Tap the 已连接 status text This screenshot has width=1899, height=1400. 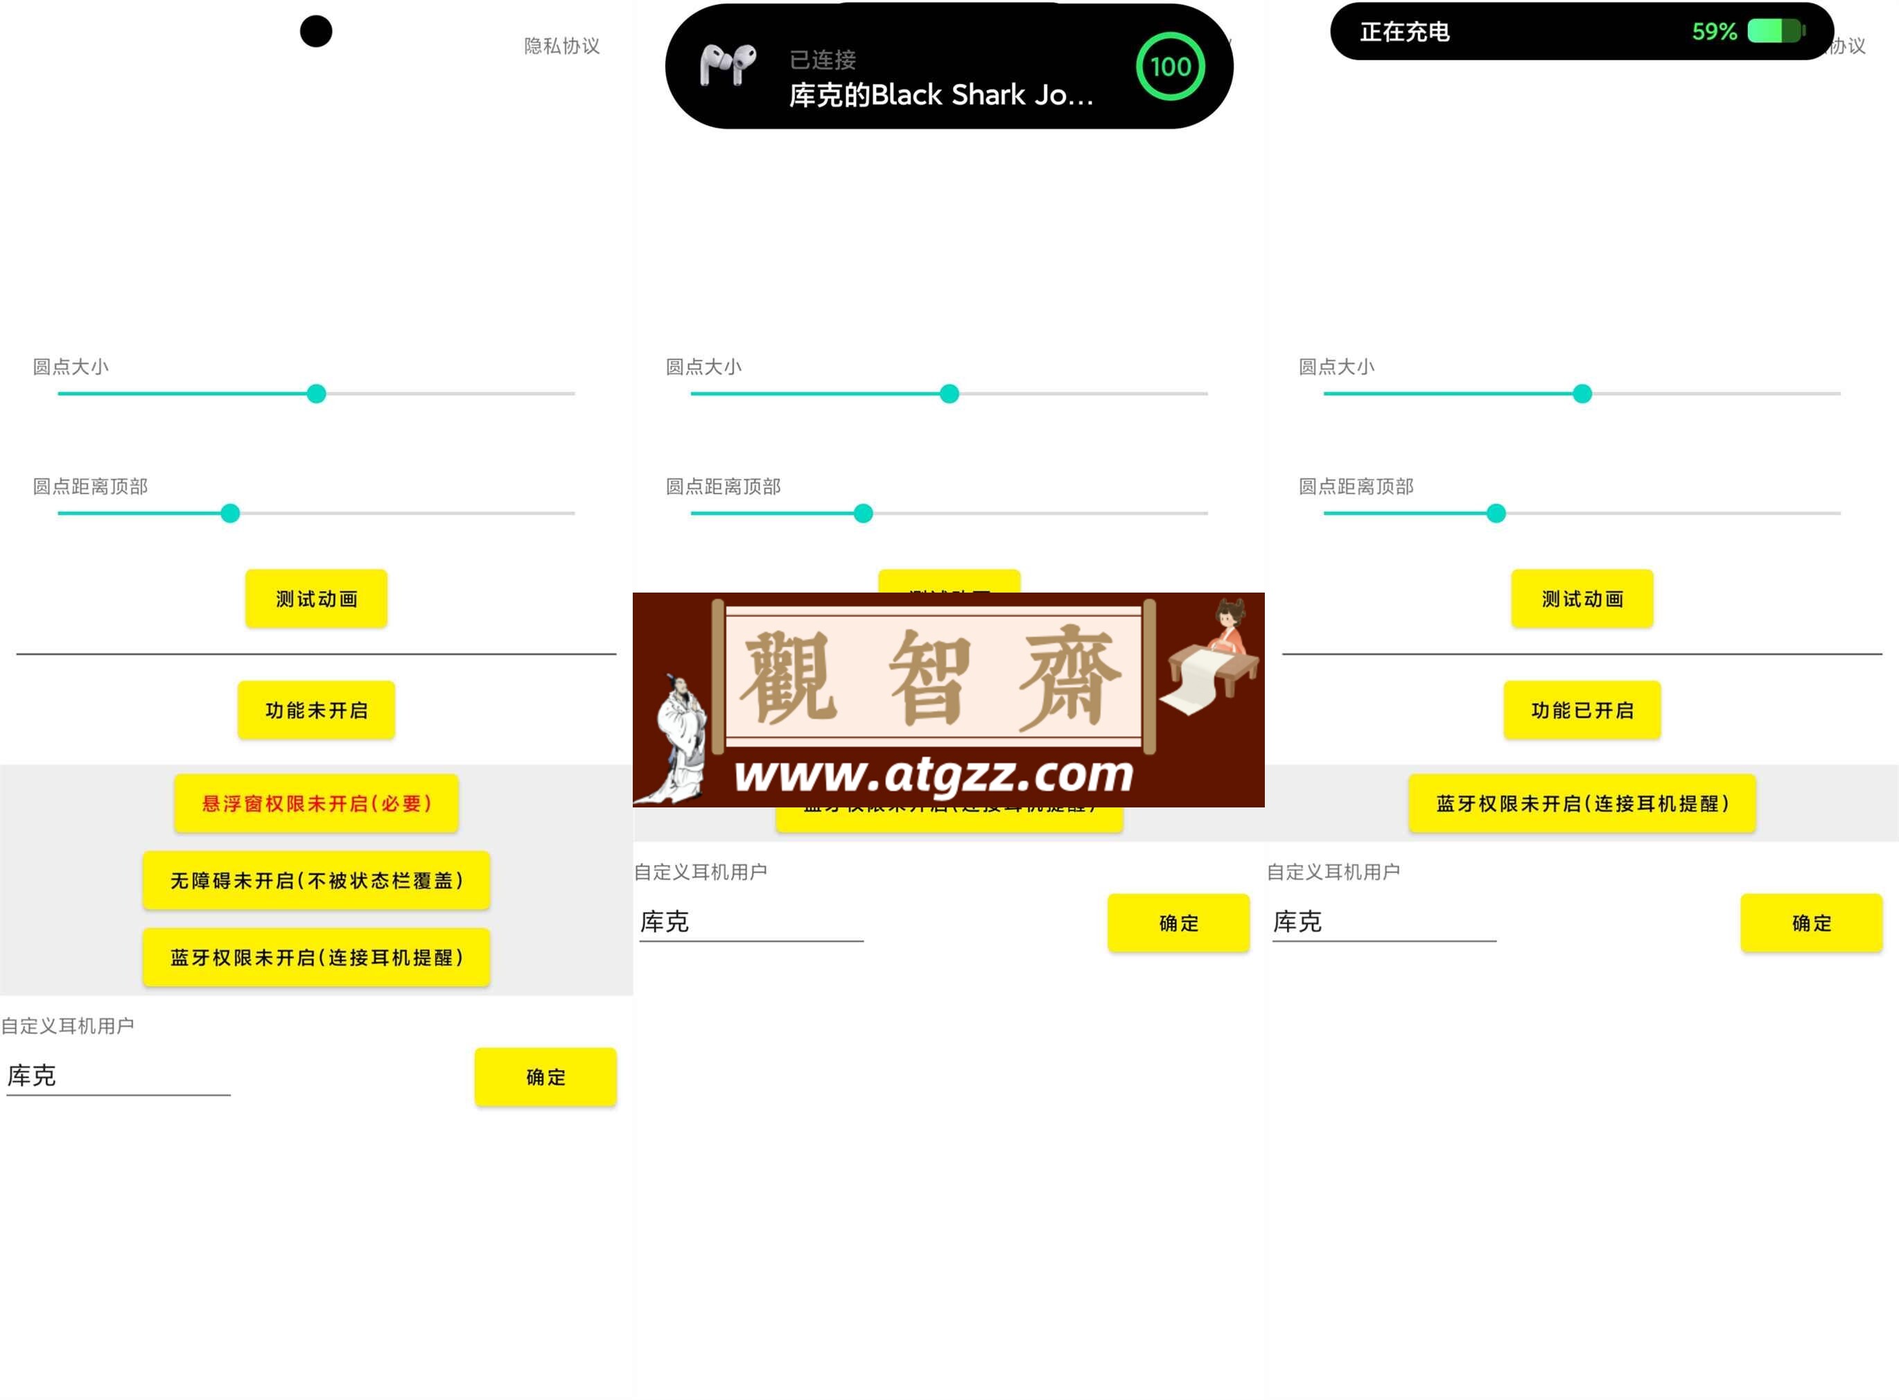point(822,60)
